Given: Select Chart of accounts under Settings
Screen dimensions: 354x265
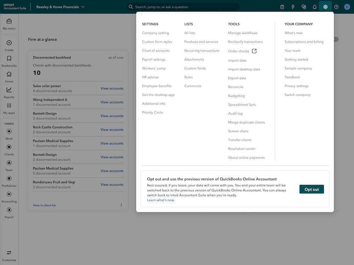Looking at the screenshot, I should click(x=157, y=50).
